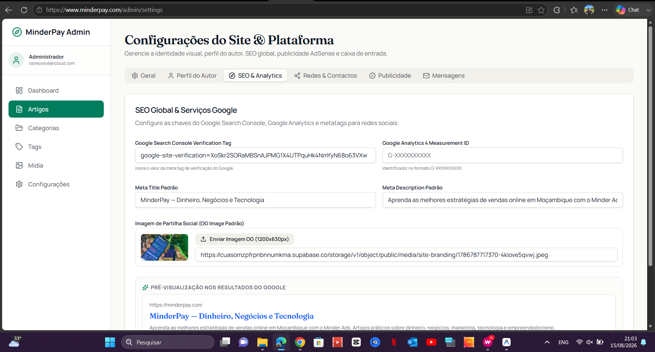The height and width of the screenshot is (352, 655).
Task: Go to Categorias in the sidebar
Action: pyautogui.click(x=56, y=128)
